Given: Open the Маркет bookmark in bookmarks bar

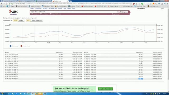Looking at the screenshot, I should pos(12,6).
